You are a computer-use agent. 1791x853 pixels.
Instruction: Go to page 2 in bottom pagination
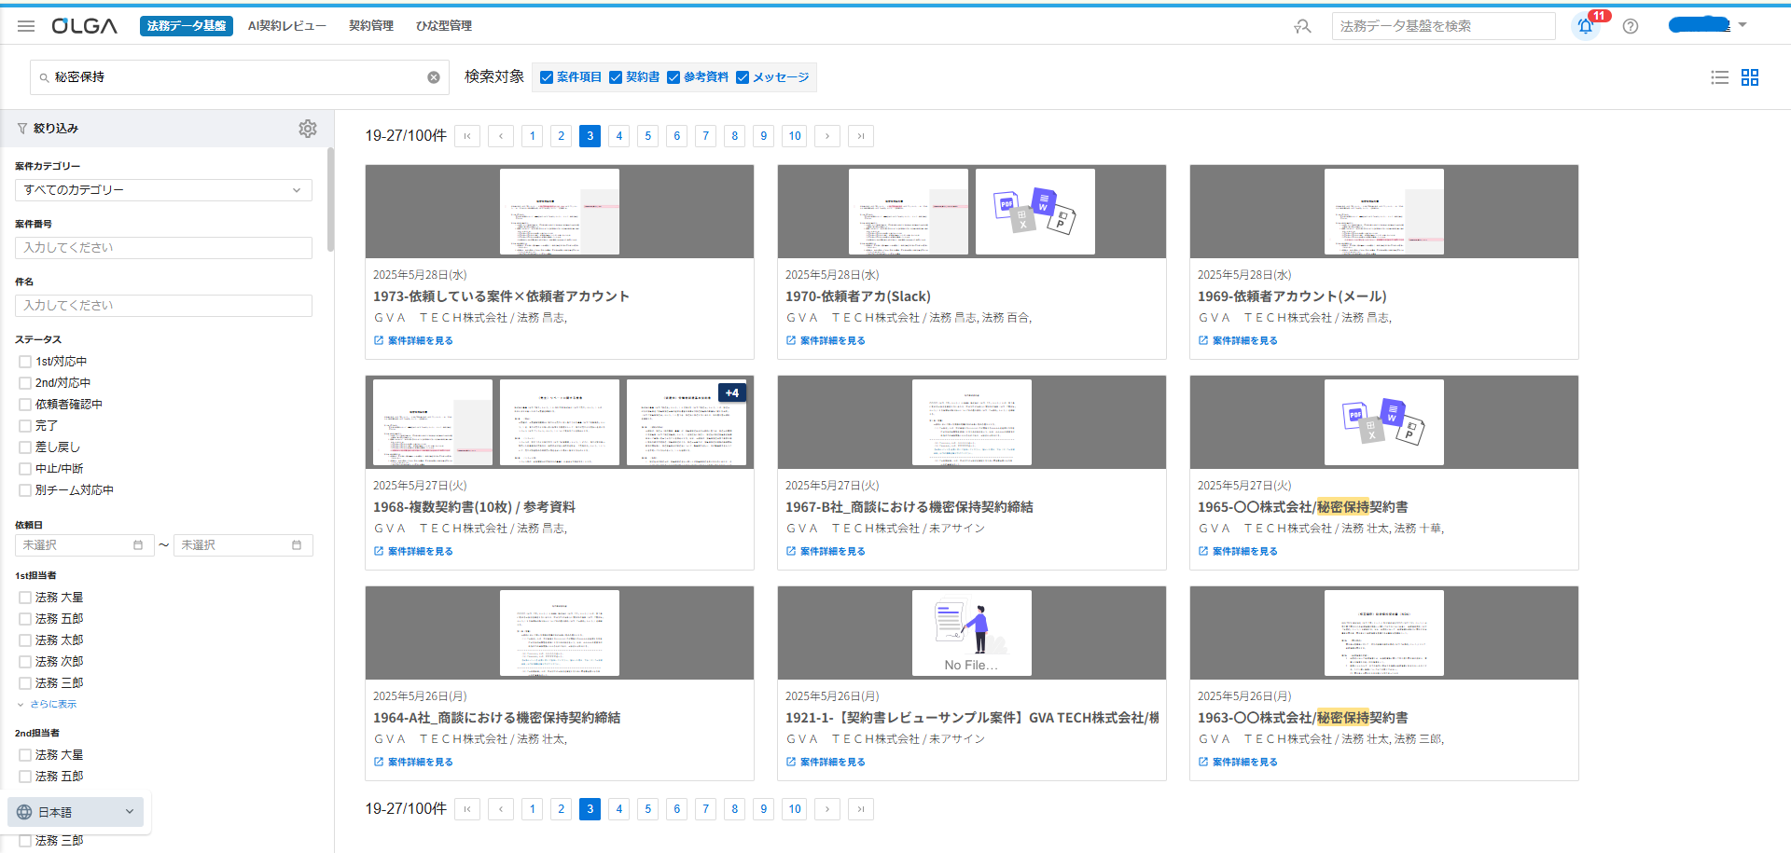tap(562, 809)
